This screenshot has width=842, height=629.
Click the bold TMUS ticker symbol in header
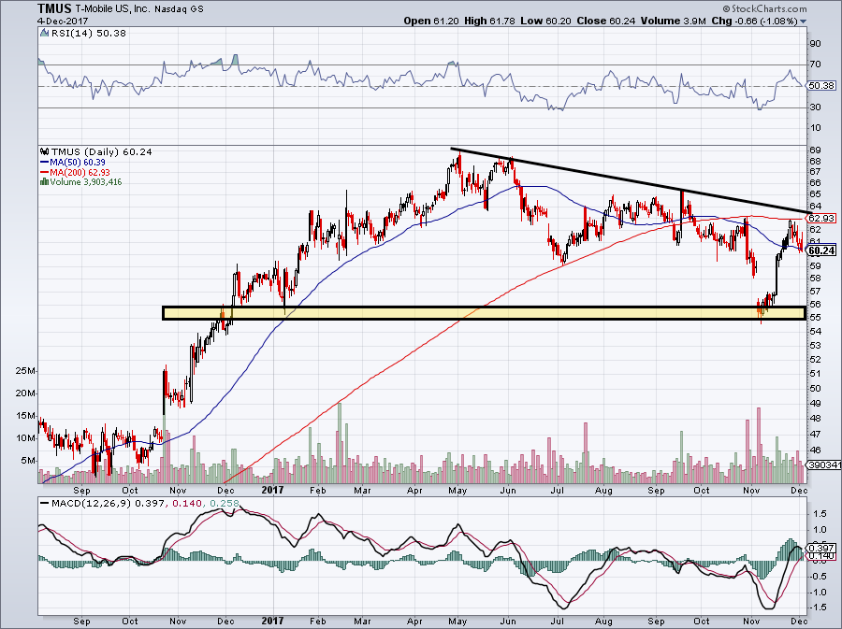(x=54, y=8)
